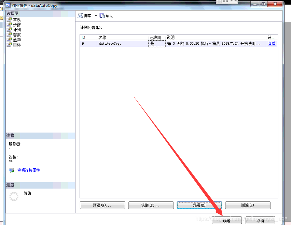
Task: Click the 新建 button
Action: coord(102,205)
